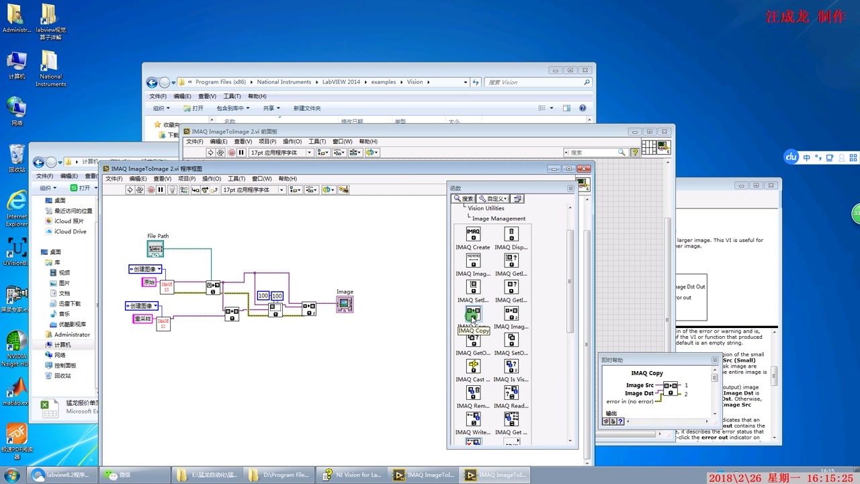Viewport: 860px width, 484px height.
Task: Click examples in explorer address path
Action: [x=383, y=82]
